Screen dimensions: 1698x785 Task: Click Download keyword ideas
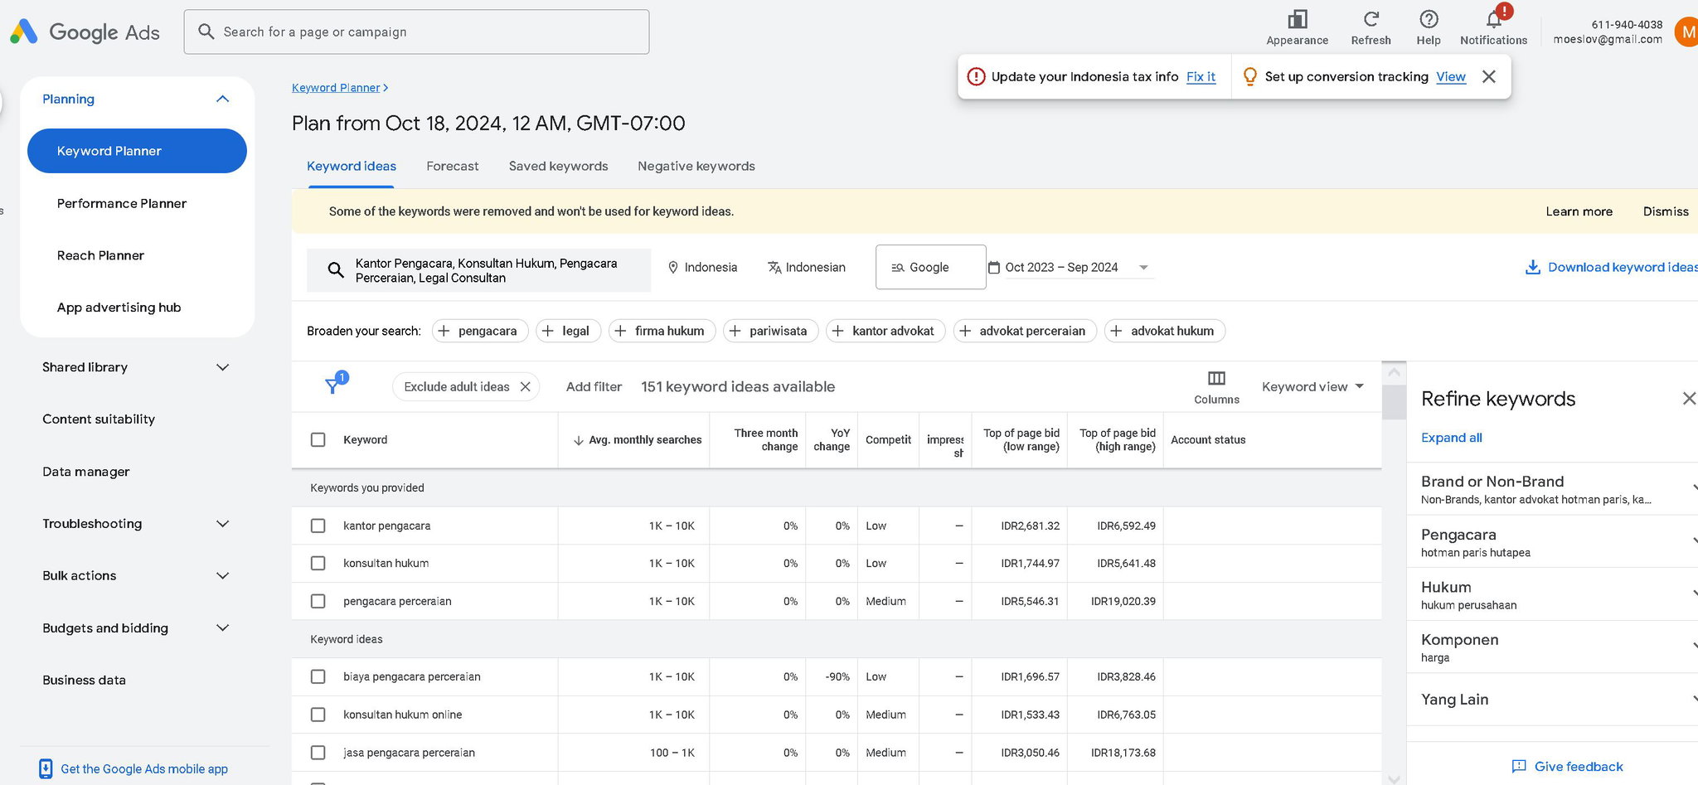[1611, 267]
